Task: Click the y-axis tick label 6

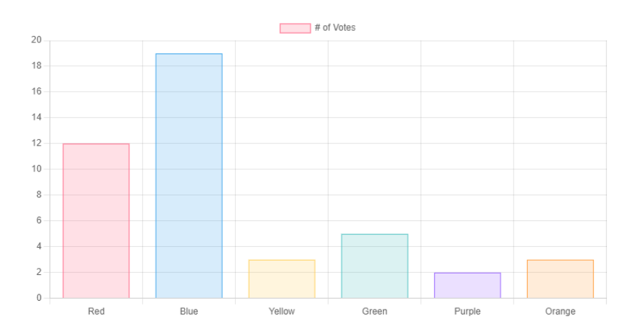Action: click(39, 220)
